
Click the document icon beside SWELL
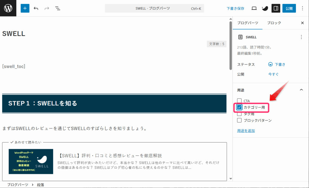click(x=240, y=37)
